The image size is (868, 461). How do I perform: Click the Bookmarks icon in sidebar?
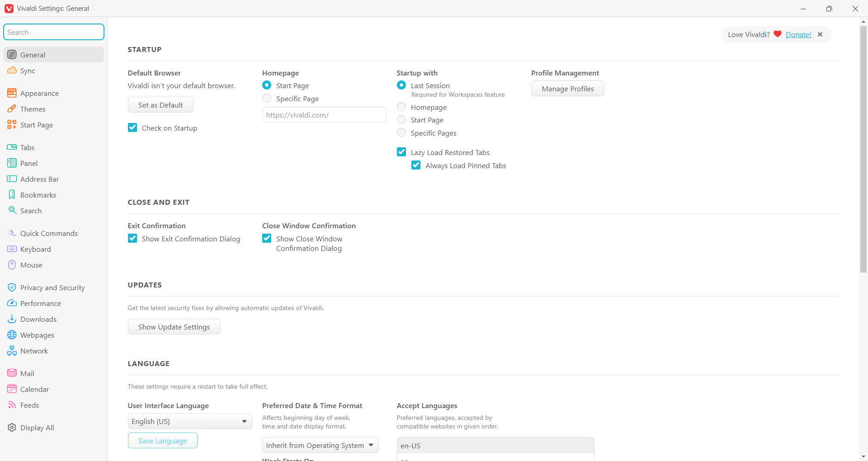pos(12,195)
